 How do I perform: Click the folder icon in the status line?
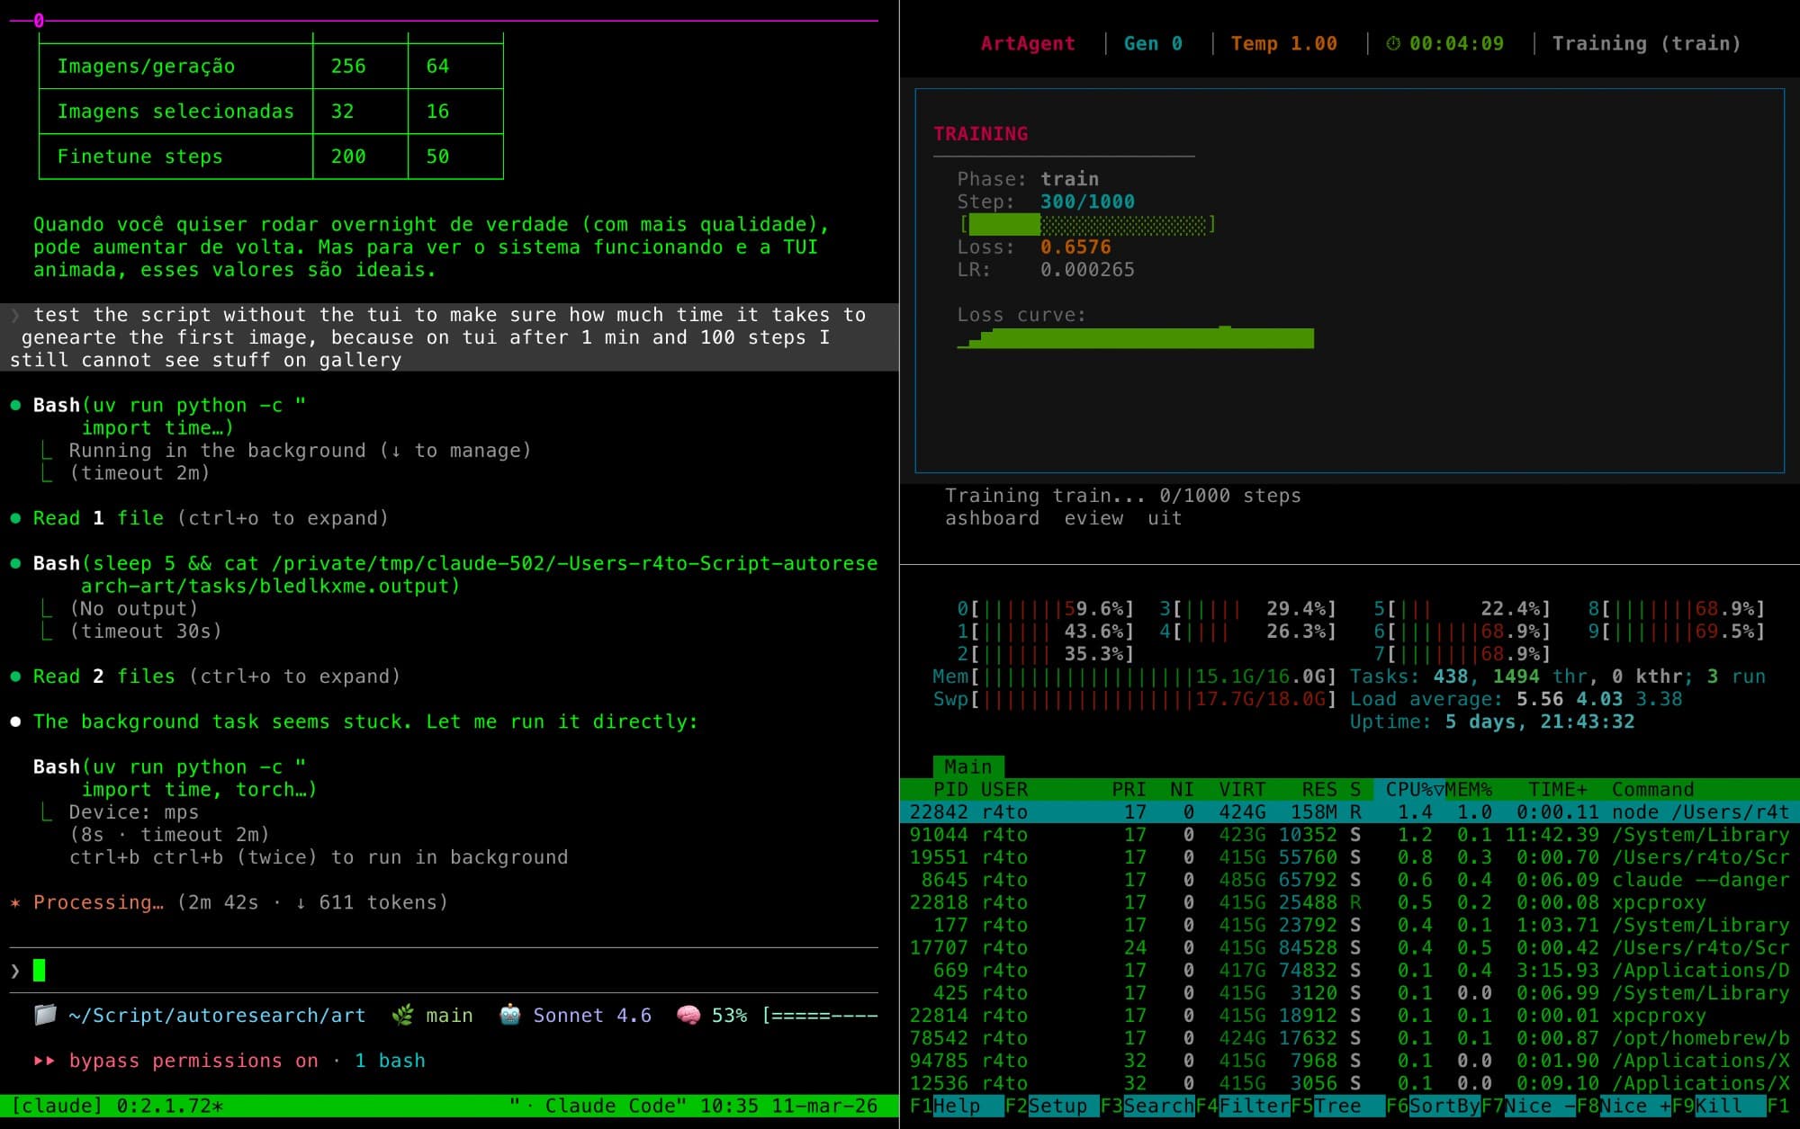tap(45, 1015)
